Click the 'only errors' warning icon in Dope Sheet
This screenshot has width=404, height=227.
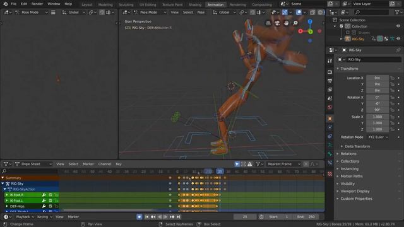pos(250,164)
